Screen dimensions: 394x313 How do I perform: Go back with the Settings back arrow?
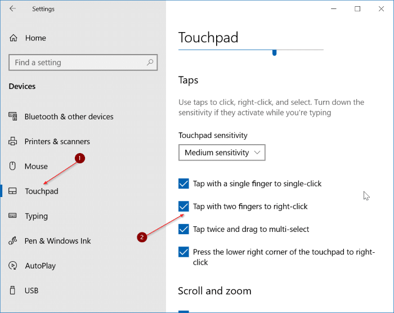tap(12, 8)
